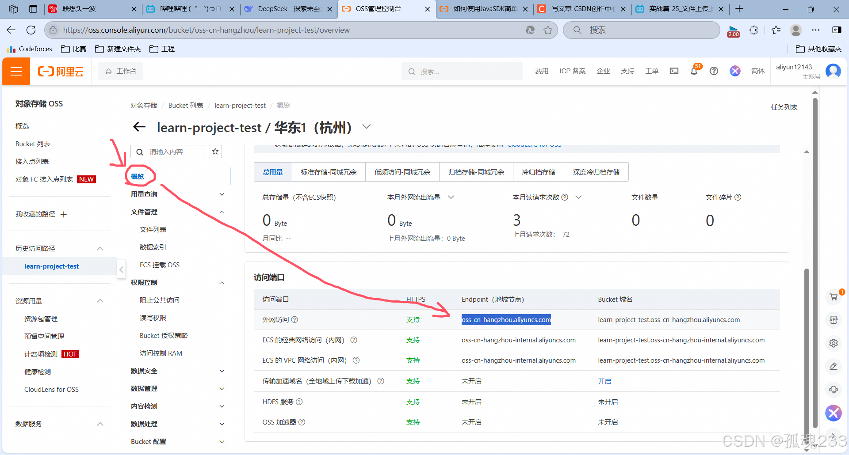Open the 本月读请求次数 dropdown arrow
The width and height of the screenshot is (849, 455).
pos(578,197)
